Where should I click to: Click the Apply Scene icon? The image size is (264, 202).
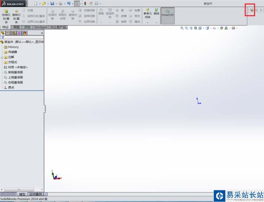(x=226, y=28)
